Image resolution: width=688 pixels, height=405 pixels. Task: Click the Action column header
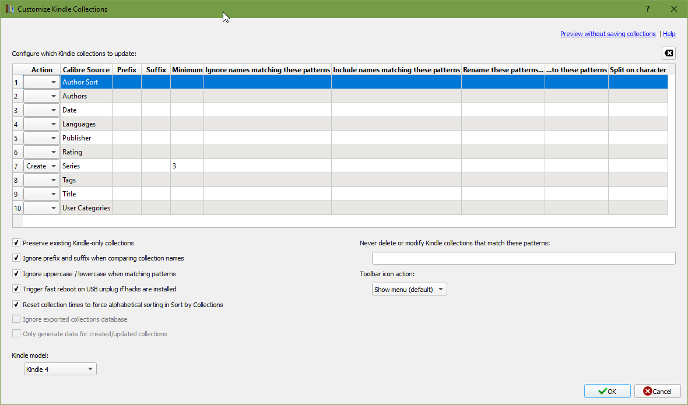[41, 70]
